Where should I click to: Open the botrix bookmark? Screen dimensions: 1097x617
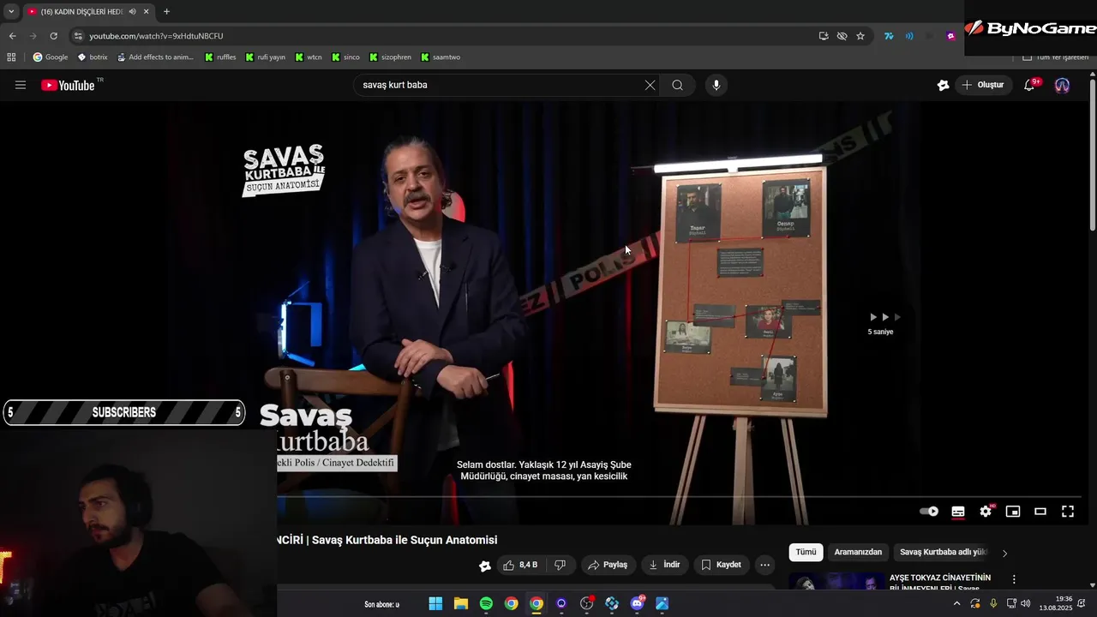click(x=93, y=57)
